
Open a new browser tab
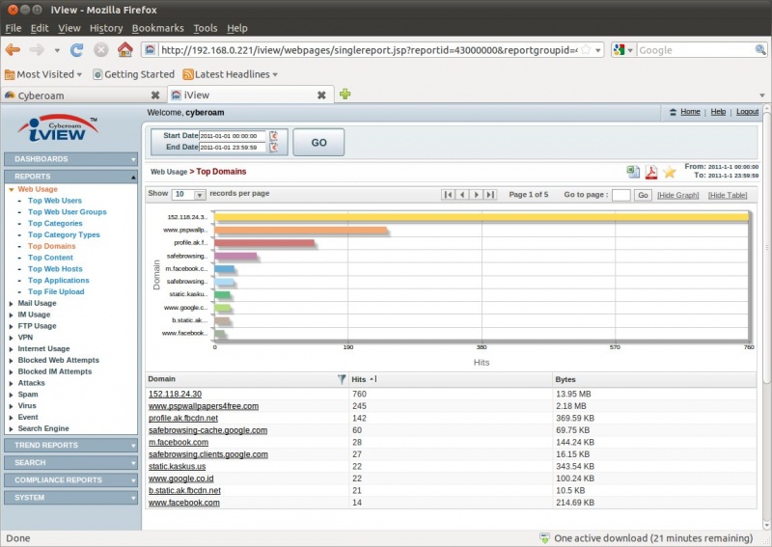tap(345, 95)
